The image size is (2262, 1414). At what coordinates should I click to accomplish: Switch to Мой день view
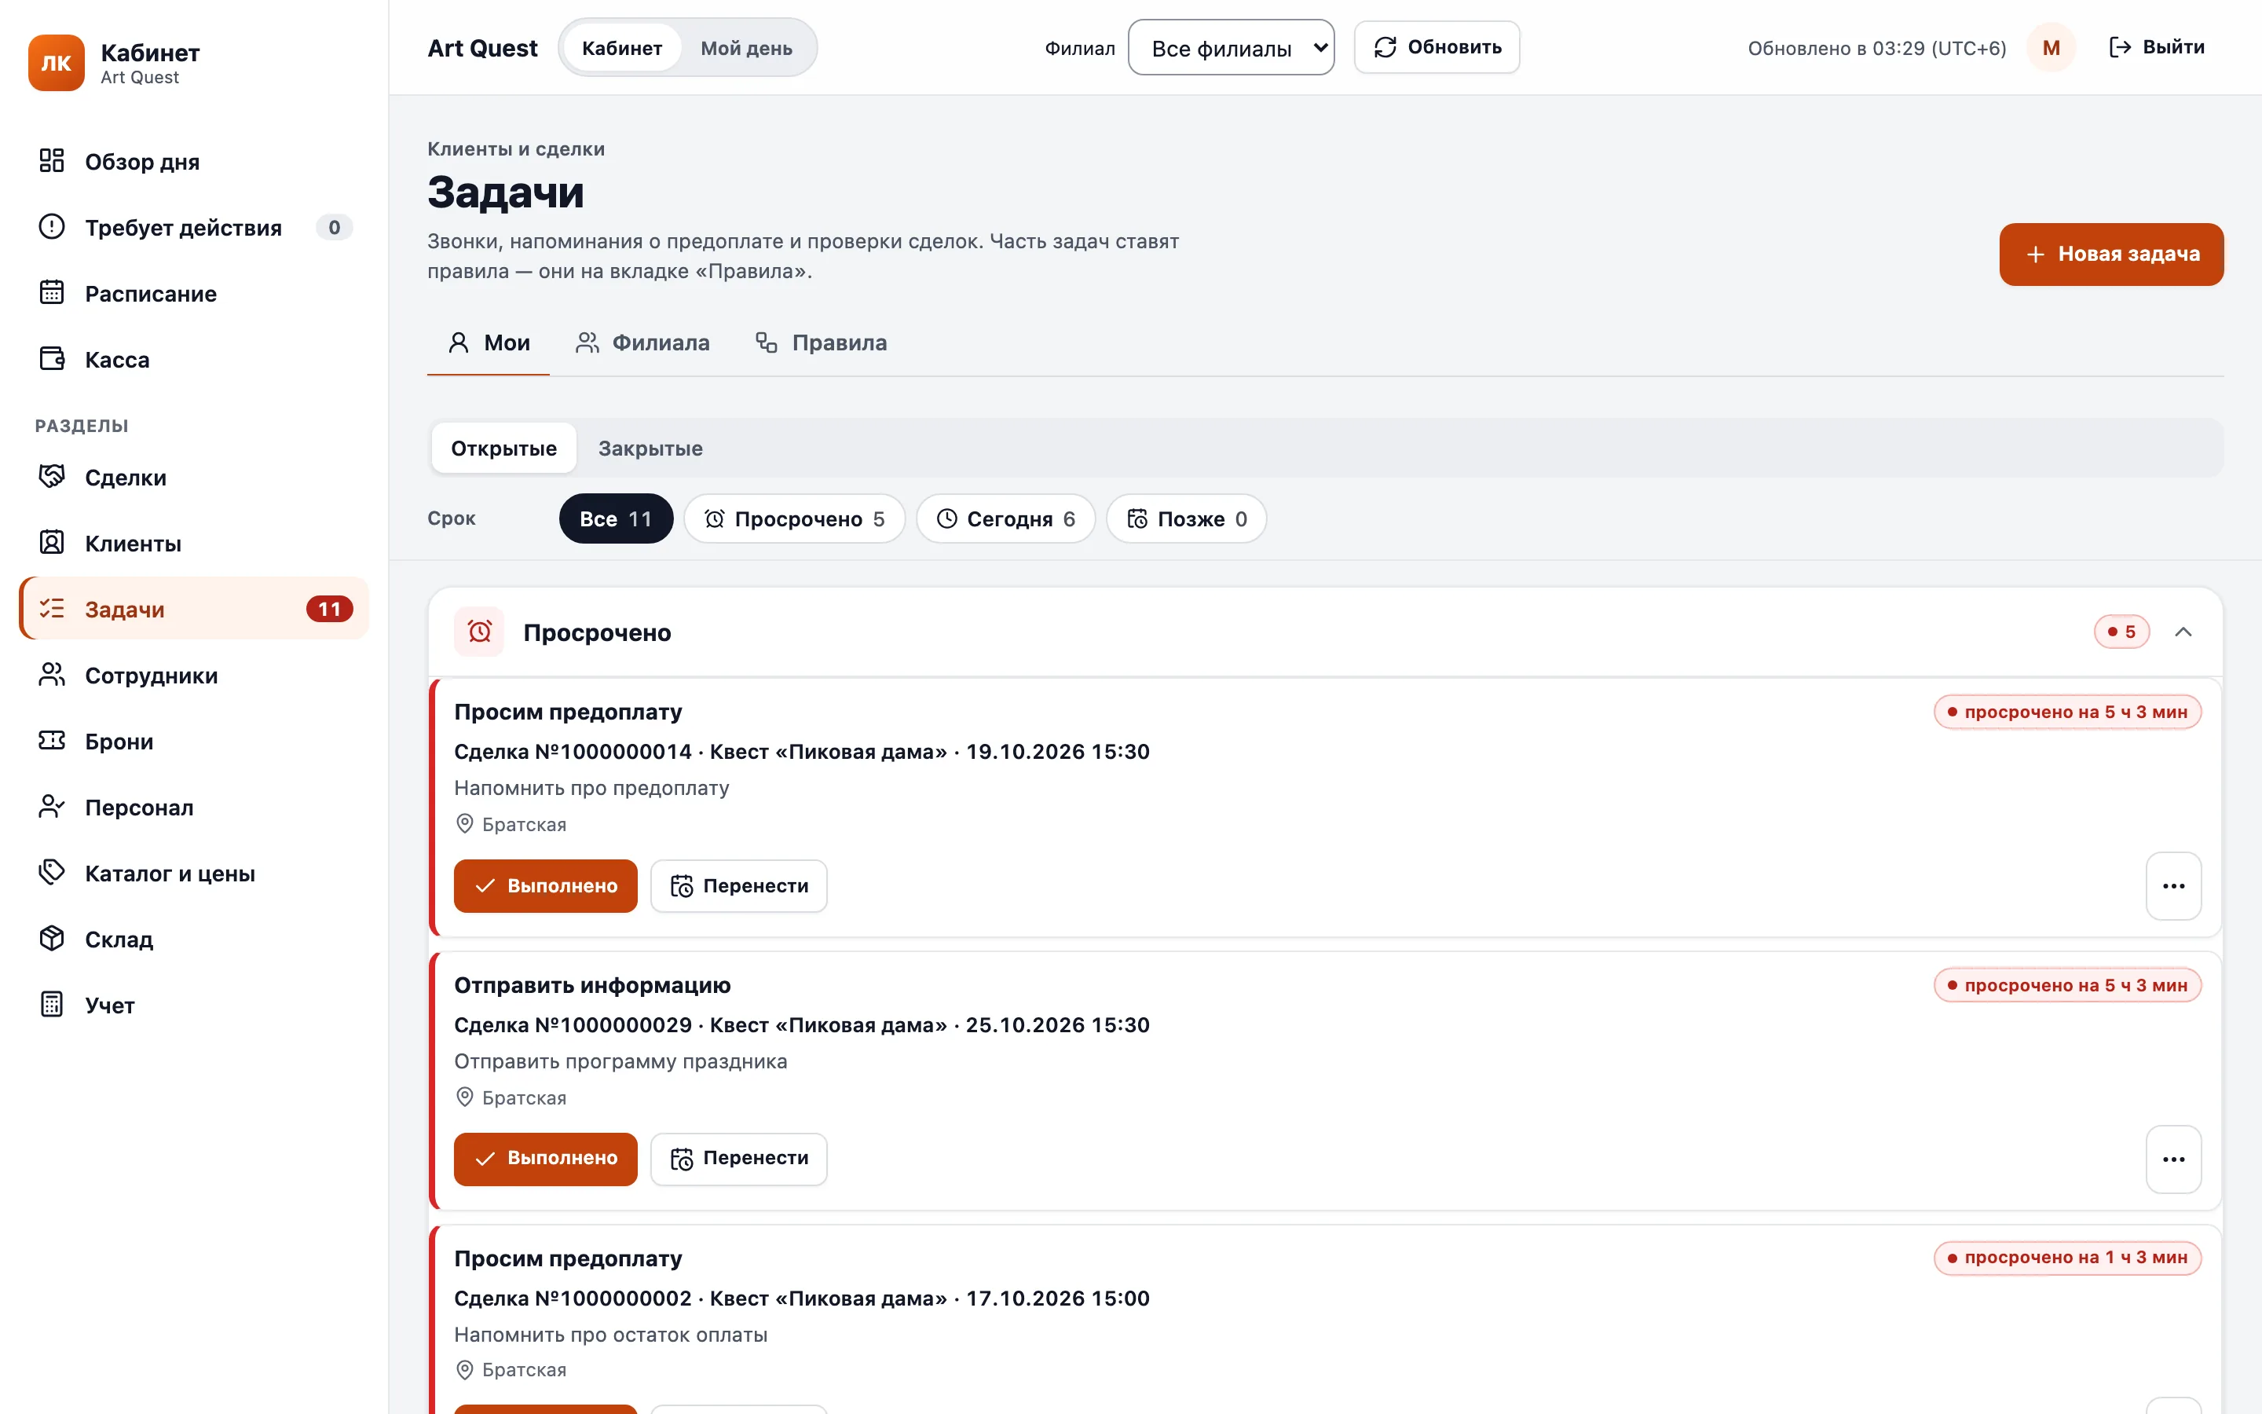click(746, 48)
